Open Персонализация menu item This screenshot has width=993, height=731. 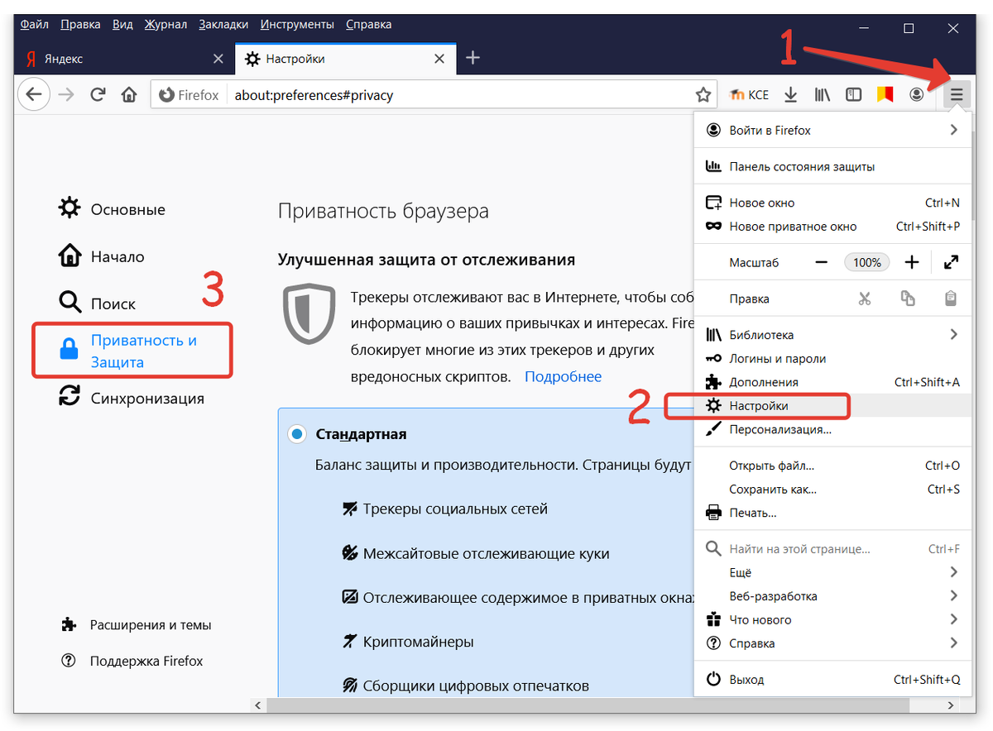(x=832, y=430)
